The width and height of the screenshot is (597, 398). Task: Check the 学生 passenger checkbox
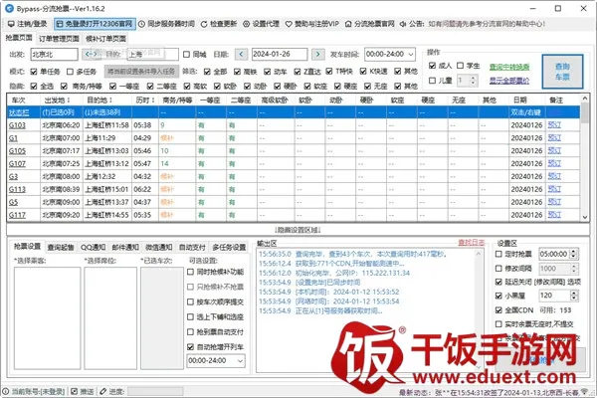[461, 66]
